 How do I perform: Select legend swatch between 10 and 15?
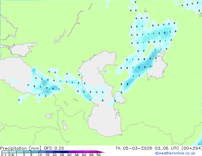[x=42, y=152]
